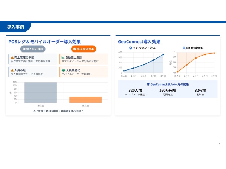Click the 3ヶ月 data point on orange line

(x=205, y=54)
